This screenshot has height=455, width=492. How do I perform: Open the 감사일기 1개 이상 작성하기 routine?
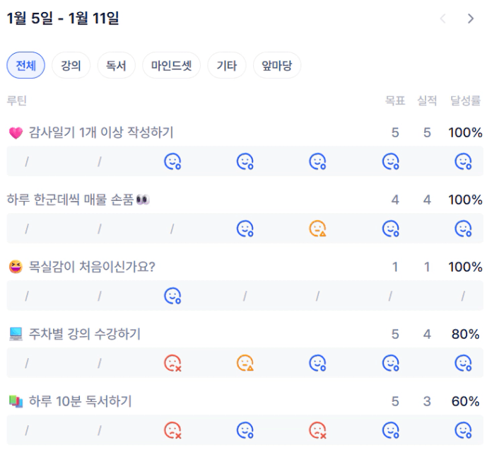[x=100, y=132]
